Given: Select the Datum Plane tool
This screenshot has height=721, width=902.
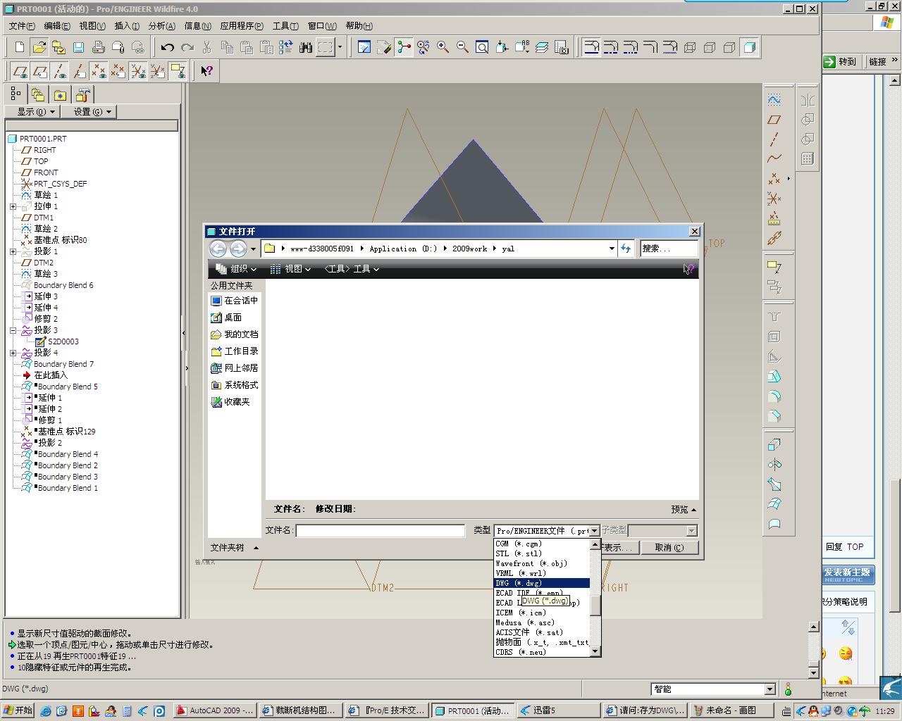Looking at the screenshot, I should [x=774, y=120].
